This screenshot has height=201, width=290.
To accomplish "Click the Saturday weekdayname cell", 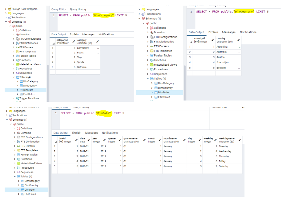I will point(230,166).
